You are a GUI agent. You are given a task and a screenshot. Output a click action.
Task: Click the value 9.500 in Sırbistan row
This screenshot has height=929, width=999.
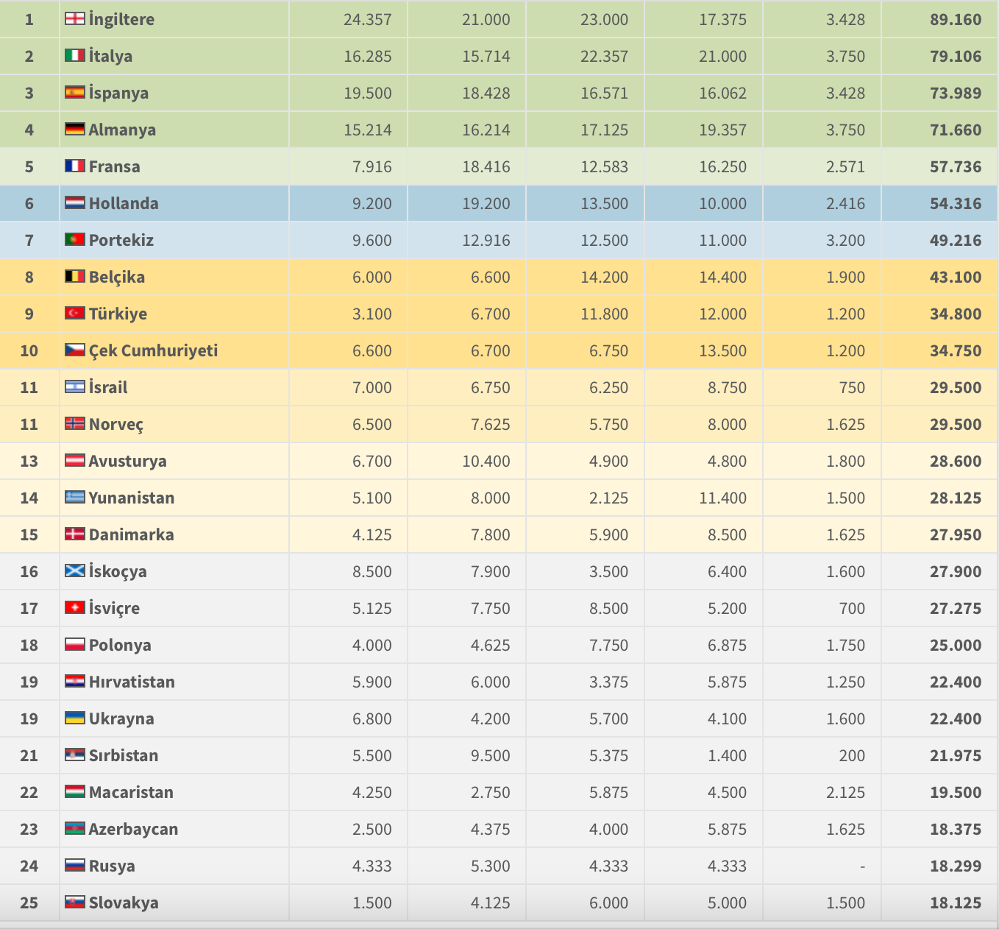tap(491, 755)
